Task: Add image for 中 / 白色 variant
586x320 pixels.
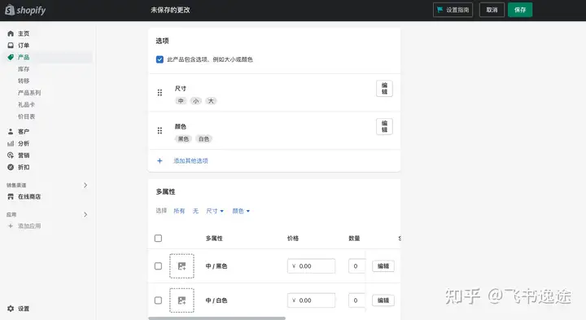Action: (x=181, y=300)
